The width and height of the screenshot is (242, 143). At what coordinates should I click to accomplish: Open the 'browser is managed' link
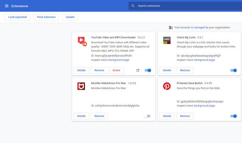tap(193, 27)
